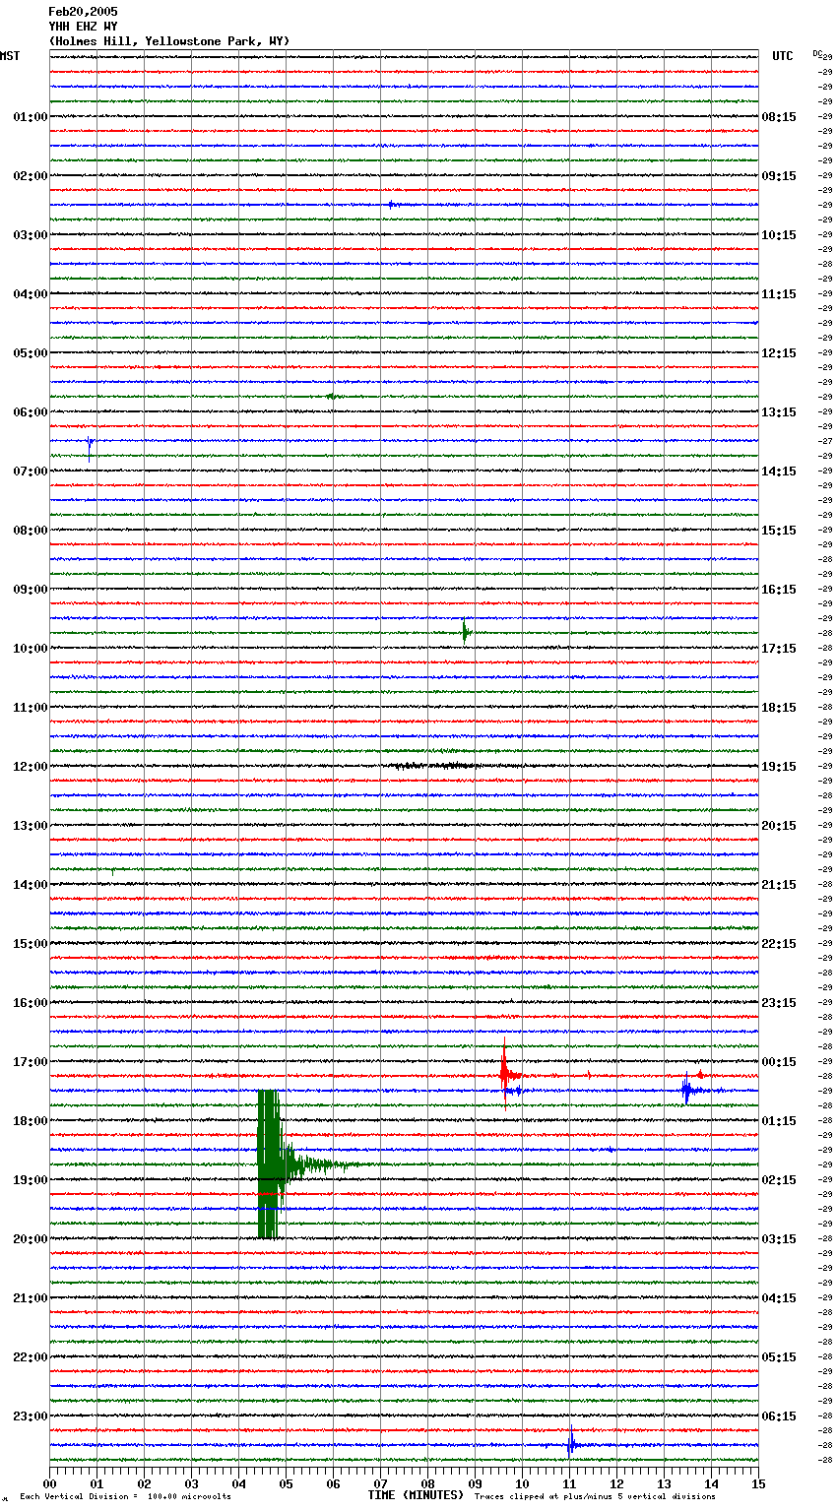Select the 23:00 MST hour label

pyautogui.click(x=30, y=1416)
